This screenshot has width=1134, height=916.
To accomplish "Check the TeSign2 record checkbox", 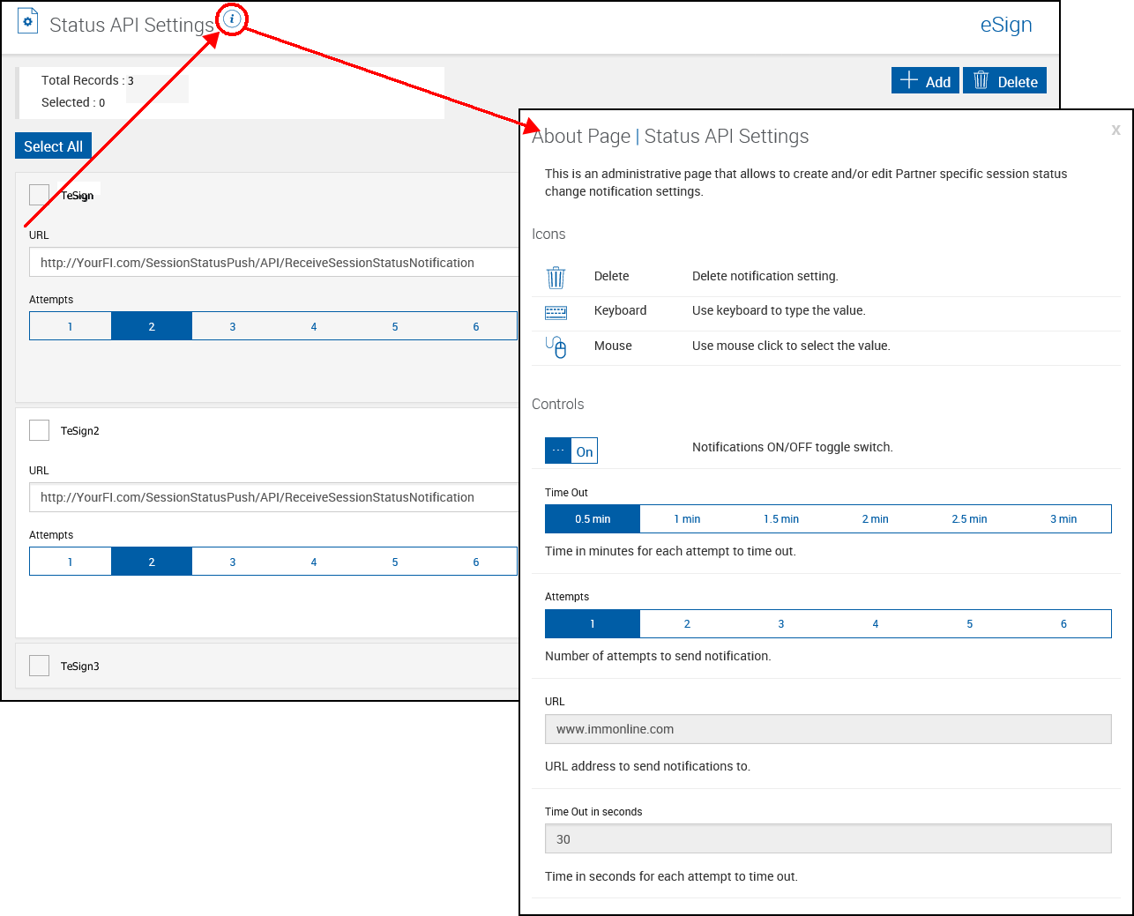I will (39, 429).
